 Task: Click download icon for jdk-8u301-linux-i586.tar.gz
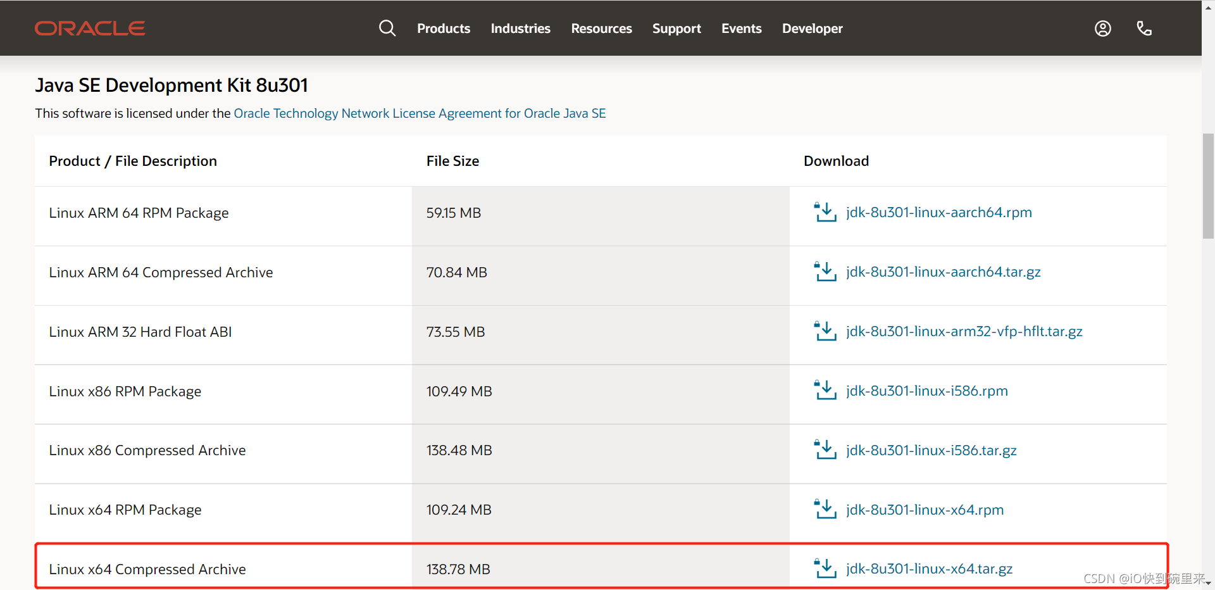(x=825, y=450)
